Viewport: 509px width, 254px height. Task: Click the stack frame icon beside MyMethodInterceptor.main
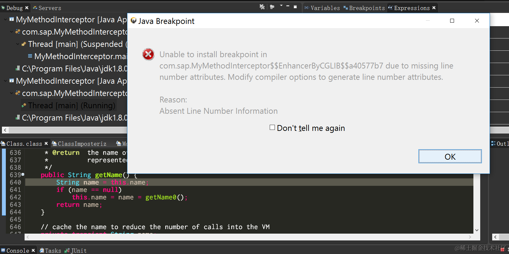[x=30, y=56]
